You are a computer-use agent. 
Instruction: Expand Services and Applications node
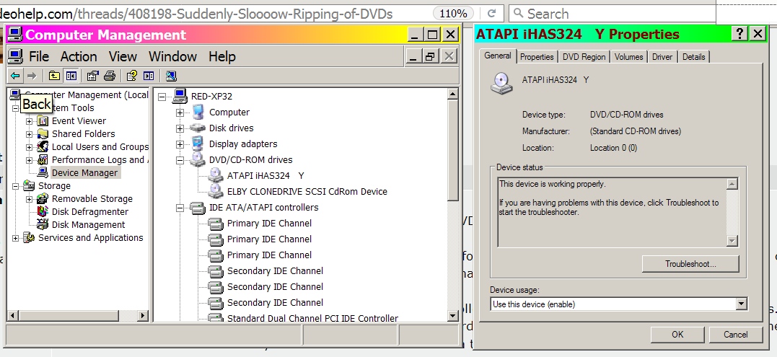[16, 238]
